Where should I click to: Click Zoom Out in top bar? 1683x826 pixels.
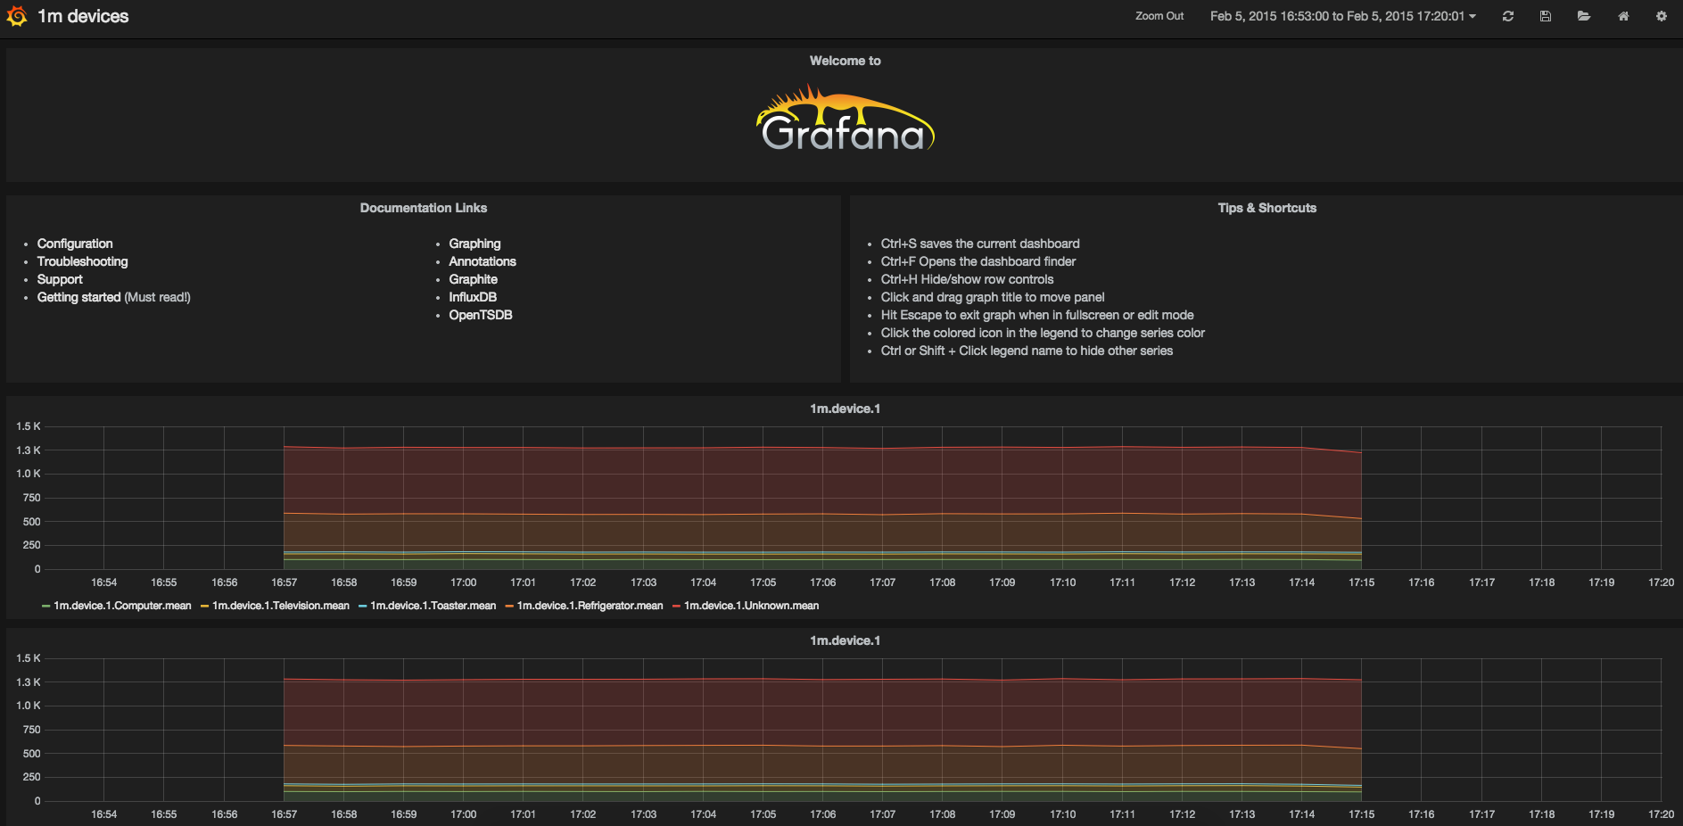tap(1159, 16)
